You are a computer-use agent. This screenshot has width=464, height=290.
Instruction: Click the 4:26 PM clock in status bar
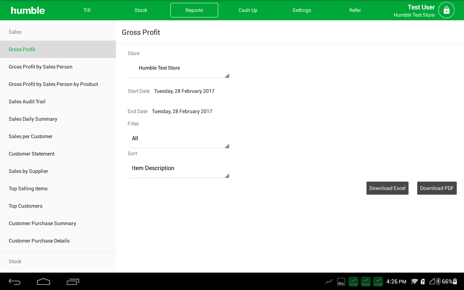(x=396, y=282)
